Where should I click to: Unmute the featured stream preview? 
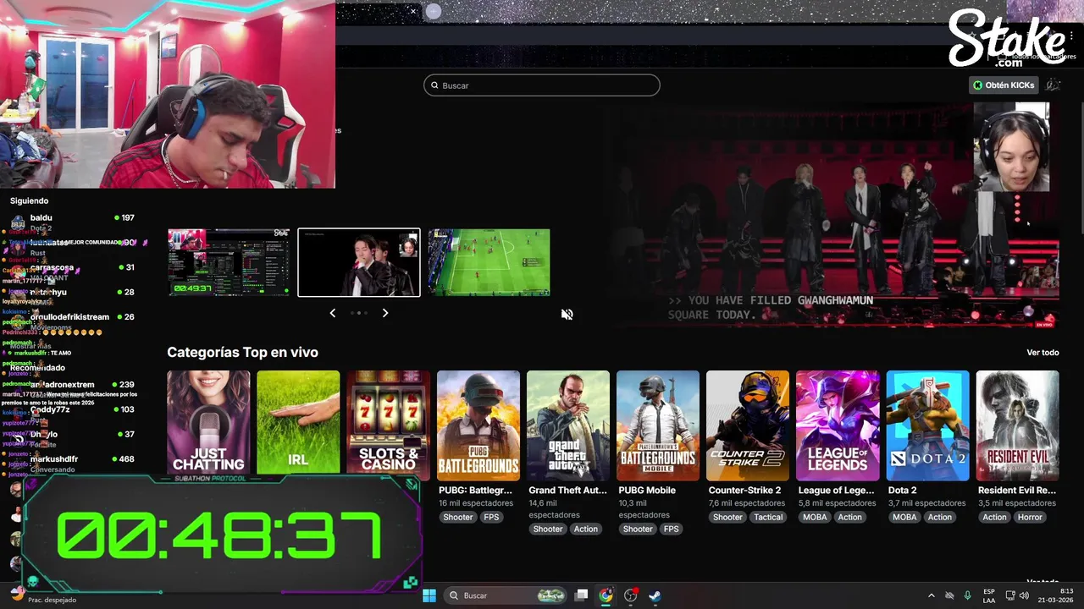click(x=567, y=315)
